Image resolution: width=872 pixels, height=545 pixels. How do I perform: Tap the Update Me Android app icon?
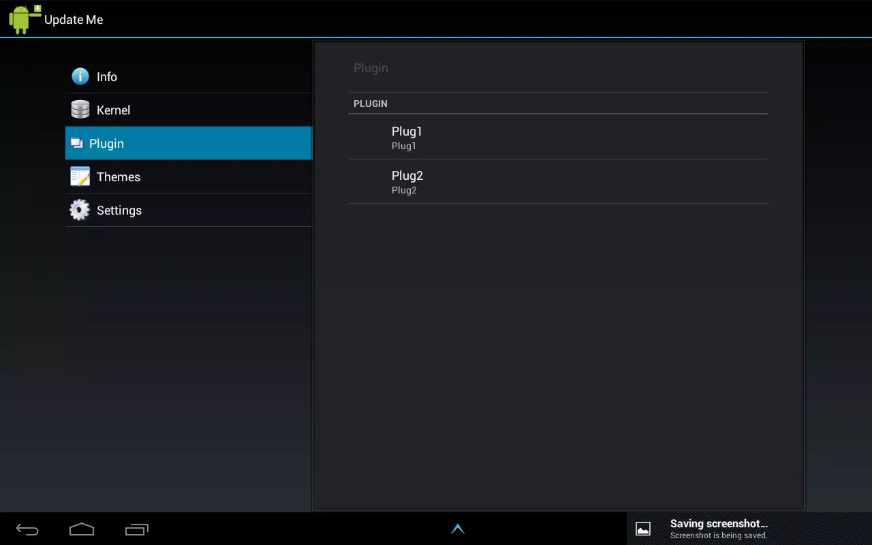point(25,19)
